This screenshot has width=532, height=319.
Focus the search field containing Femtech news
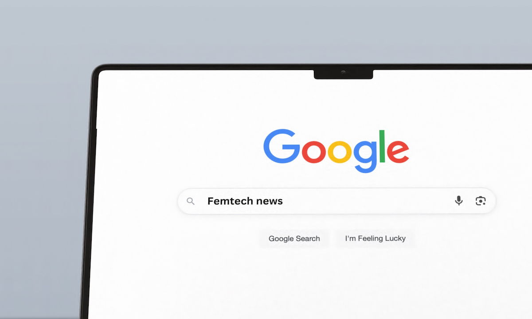click(336, 201)
